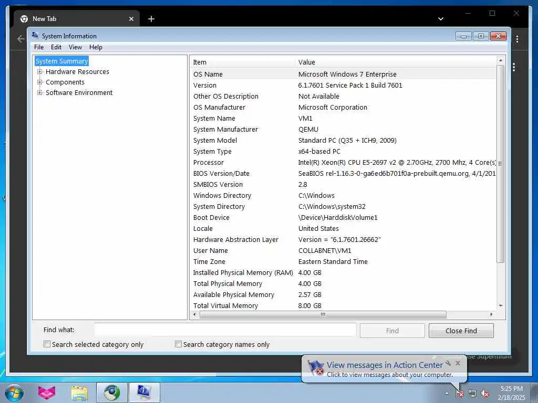Click the horizontal scrollbar right arrow
538x403 pixels.
coord(491,314)
